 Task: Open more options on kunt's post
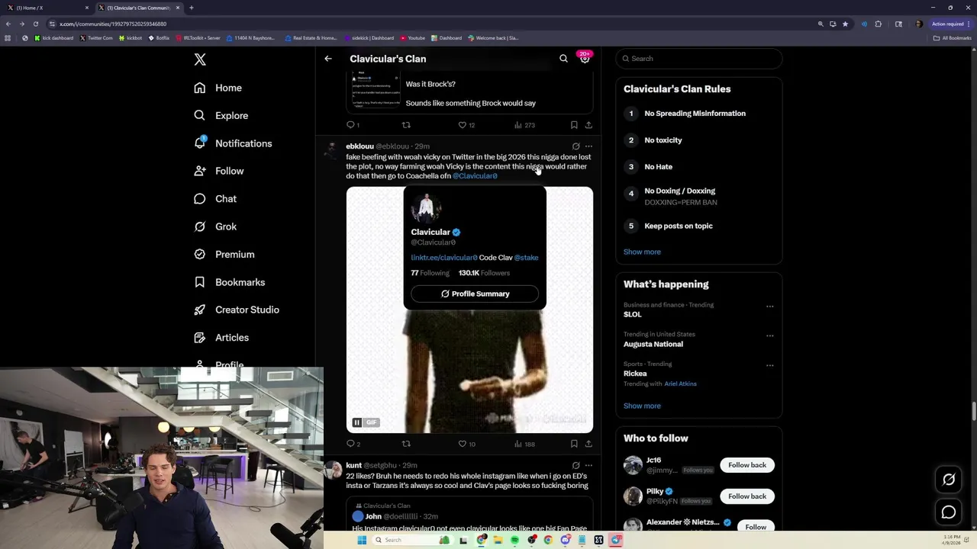(588, 465)
